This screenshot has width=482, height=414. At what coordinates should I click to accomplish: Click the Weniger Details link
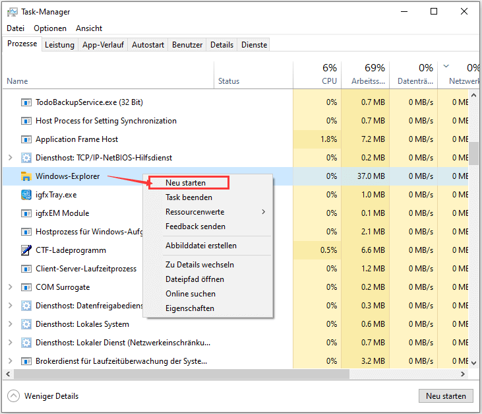(51, 396)
